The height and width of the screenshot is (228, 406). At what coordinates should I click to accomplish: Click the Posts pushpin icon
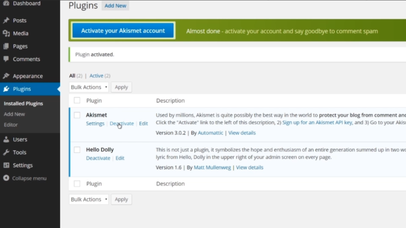click(x=6, y=20)
